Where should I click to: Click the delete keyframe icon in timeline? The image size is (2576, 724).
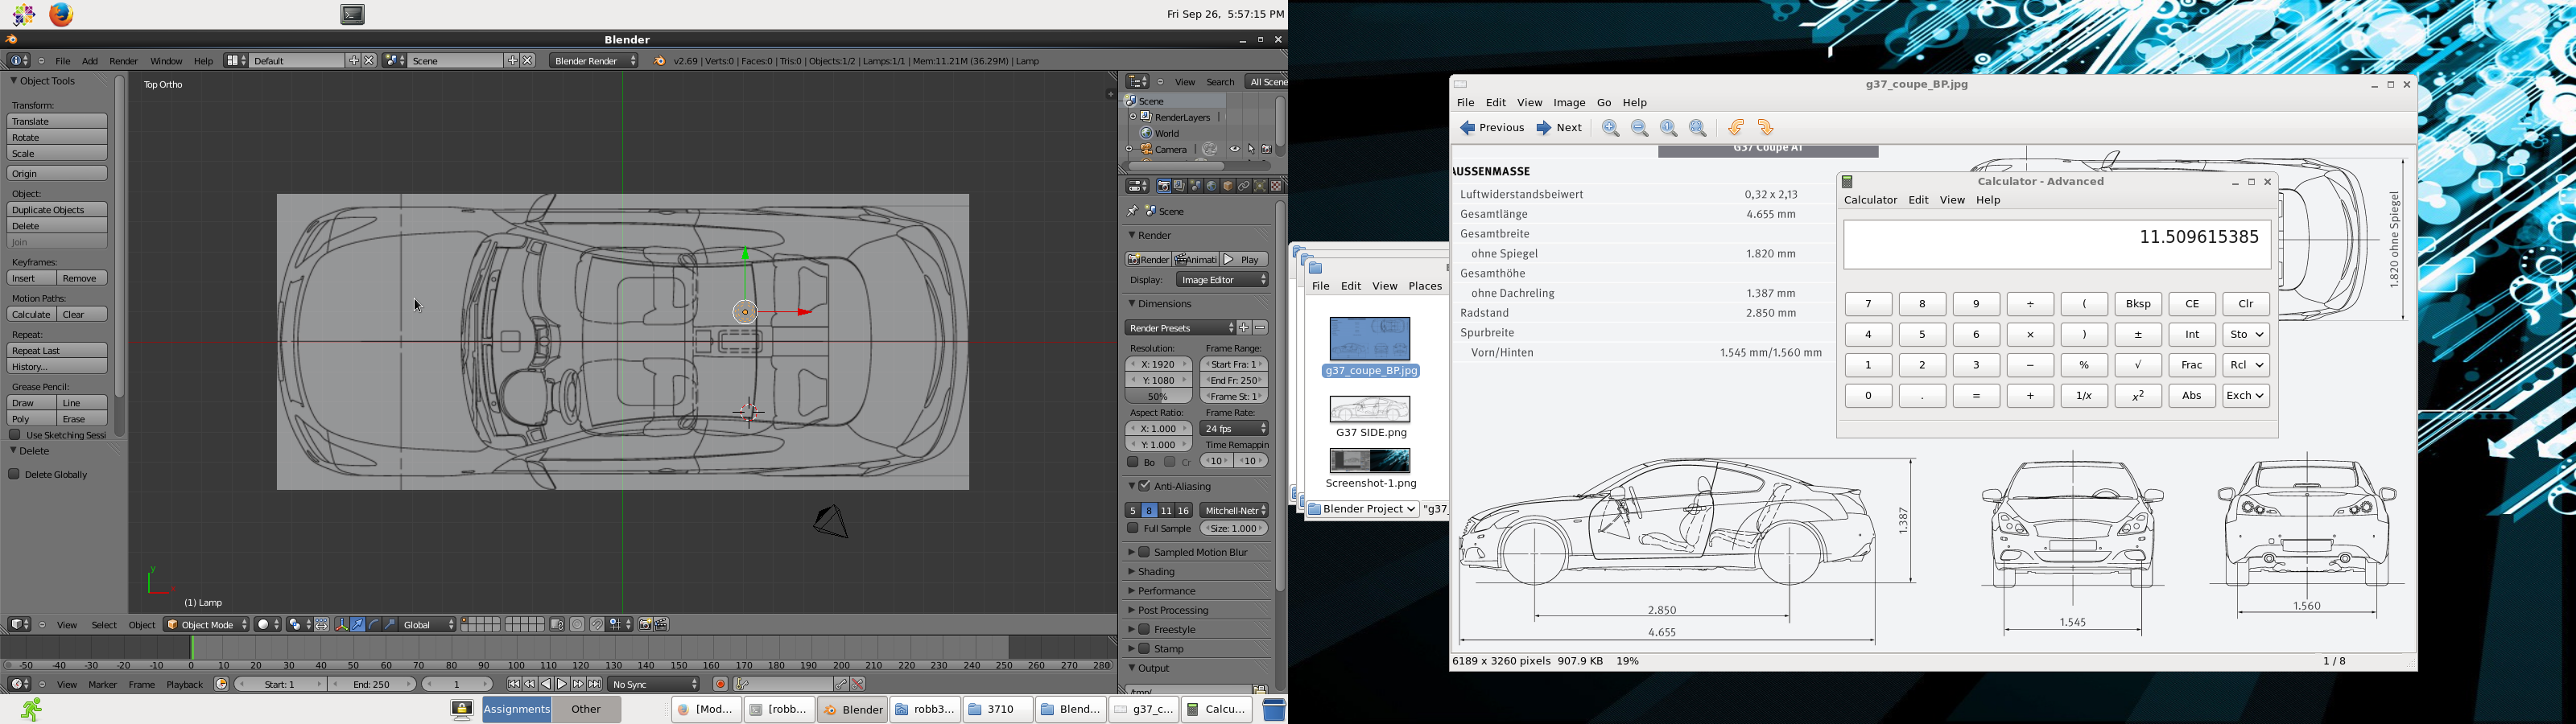pos(858,685)
